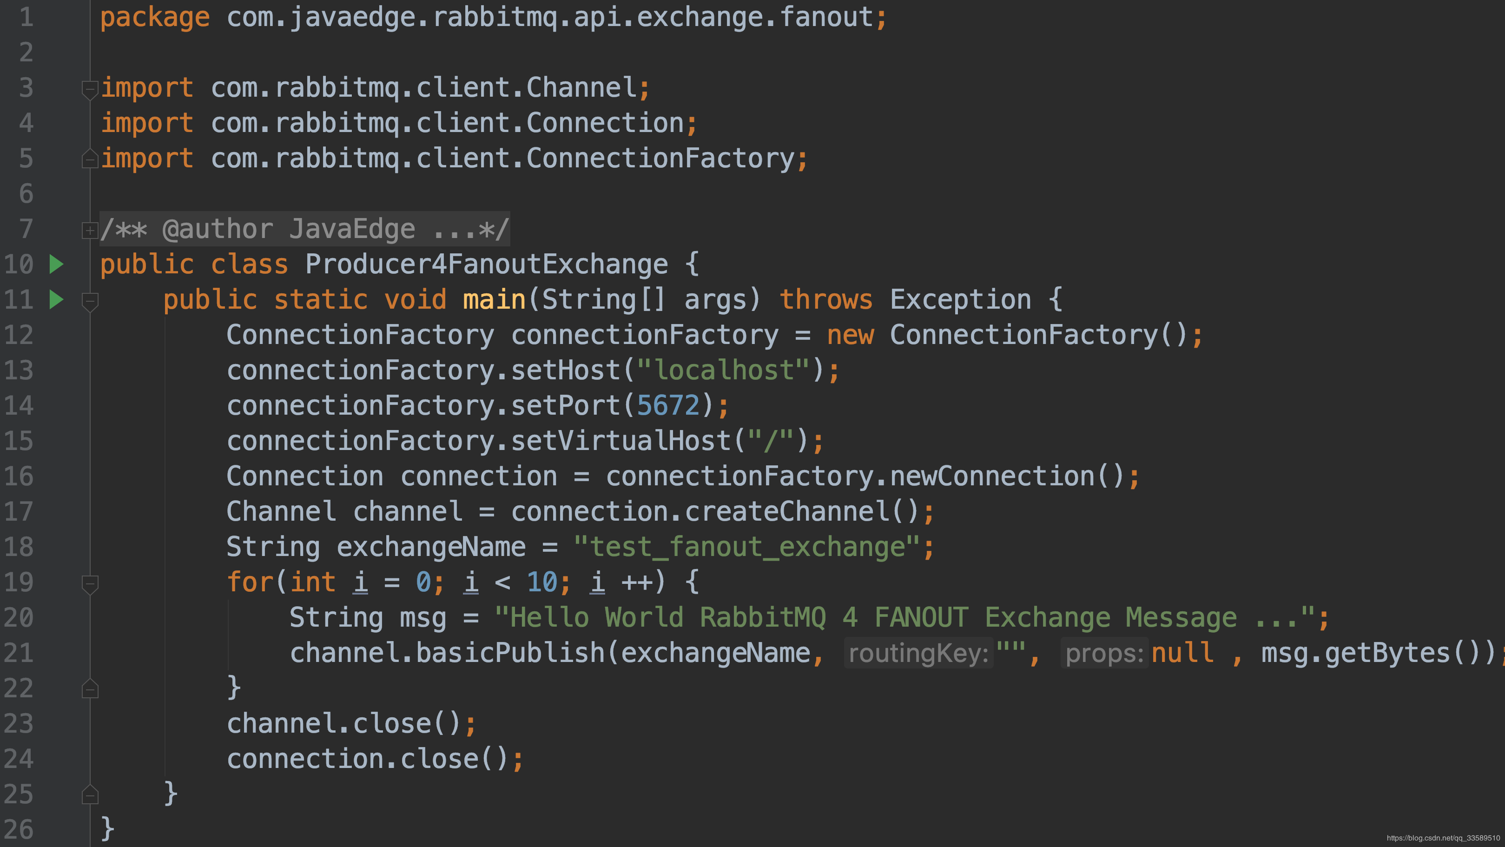The width and height of the screenshot is (1505, 847).
Task: Click the ConnectionFactory import statement
Action: click(x=453, y=159)
